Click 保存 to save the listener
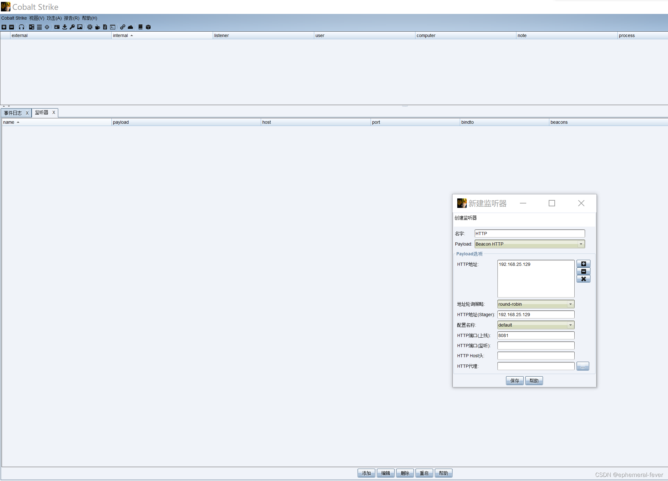The height and width of the screenshot is (481, 668). [x=515, y=381]
